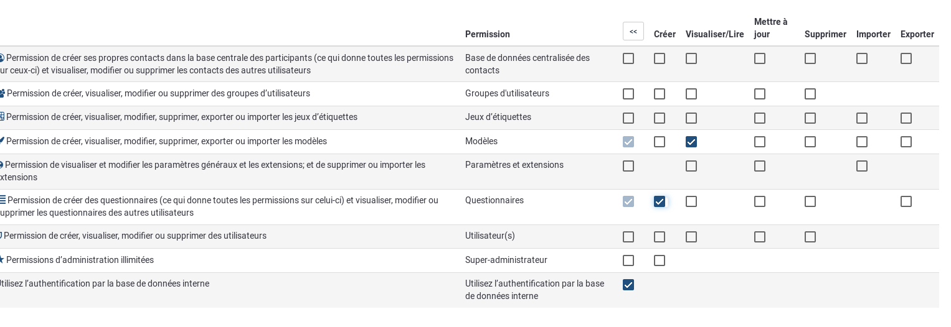Check Mettre à jour for Groupes d'utilisateurs
Screen dimensions: 951x327
[x=760, y=94]
